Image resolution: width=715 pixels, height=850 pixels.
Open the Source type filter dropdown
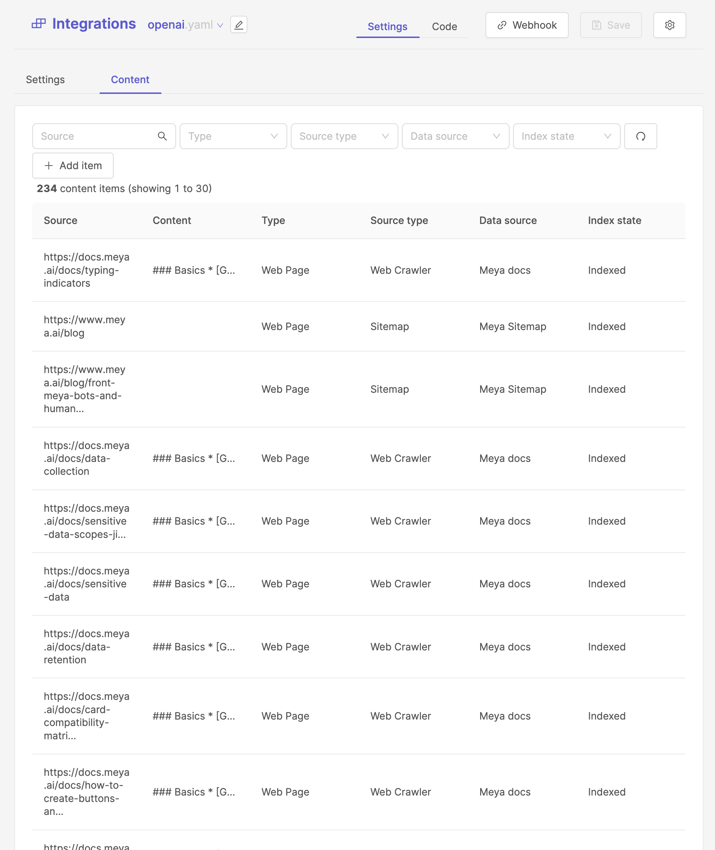tap(344, 136)
